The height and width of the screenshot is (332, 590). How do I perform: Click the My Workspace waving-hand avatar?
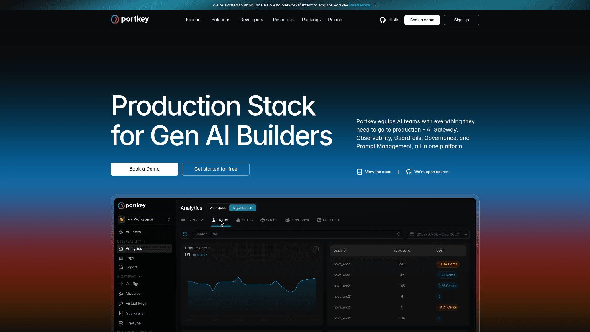click(121, 219)
